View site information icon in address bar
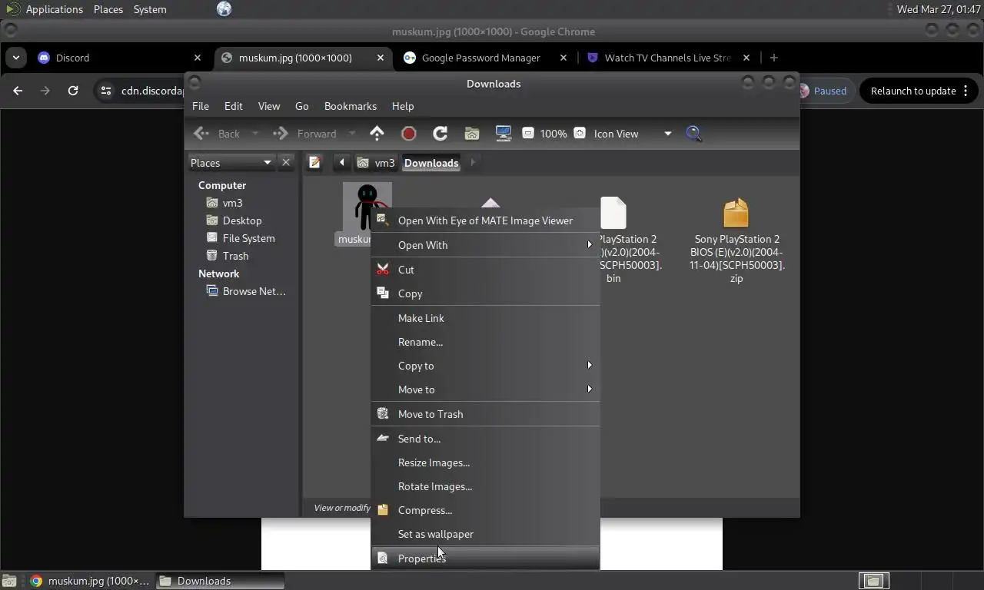Screen dimensions: 984x590 [x=107, y=91]
